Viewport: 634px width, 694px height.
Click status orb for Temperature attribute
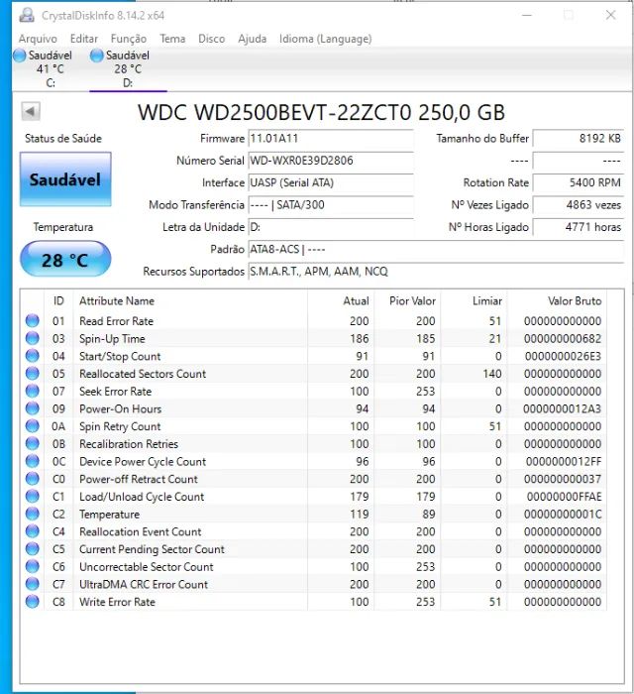click(x=33, y=514)
